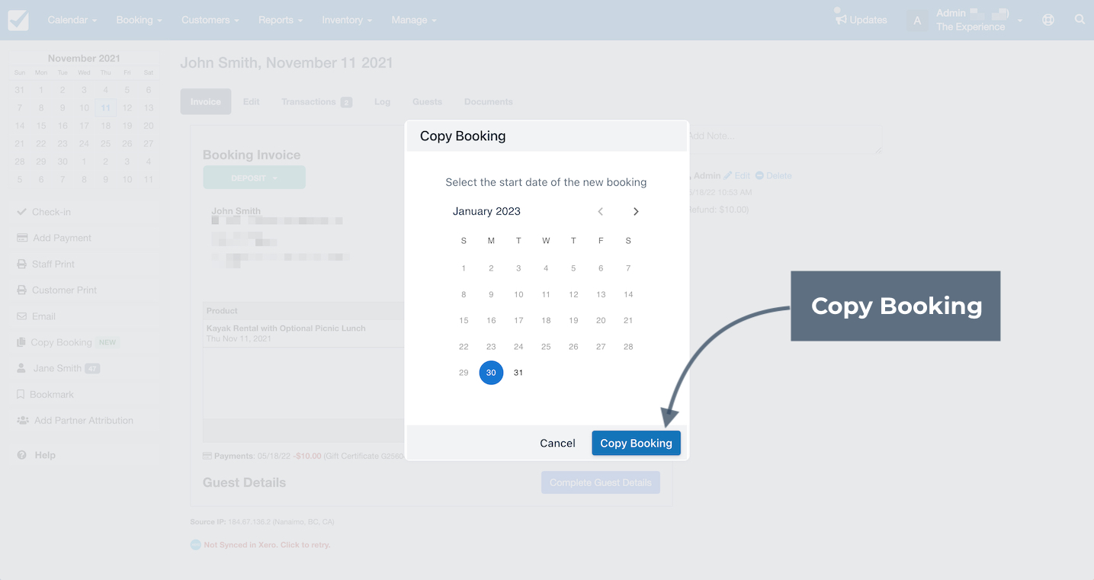The image size is (1094, 580).
Task: Go to previous month in the dialog calendar
Action: click(601, 211)
